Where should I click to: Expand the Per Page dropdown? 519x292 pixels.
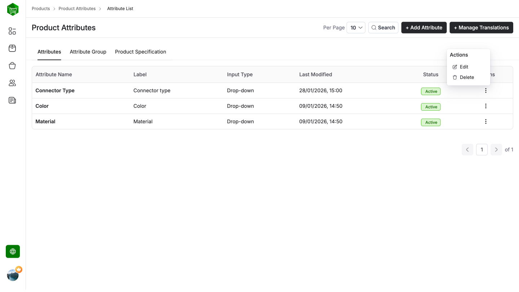point(356,27)
